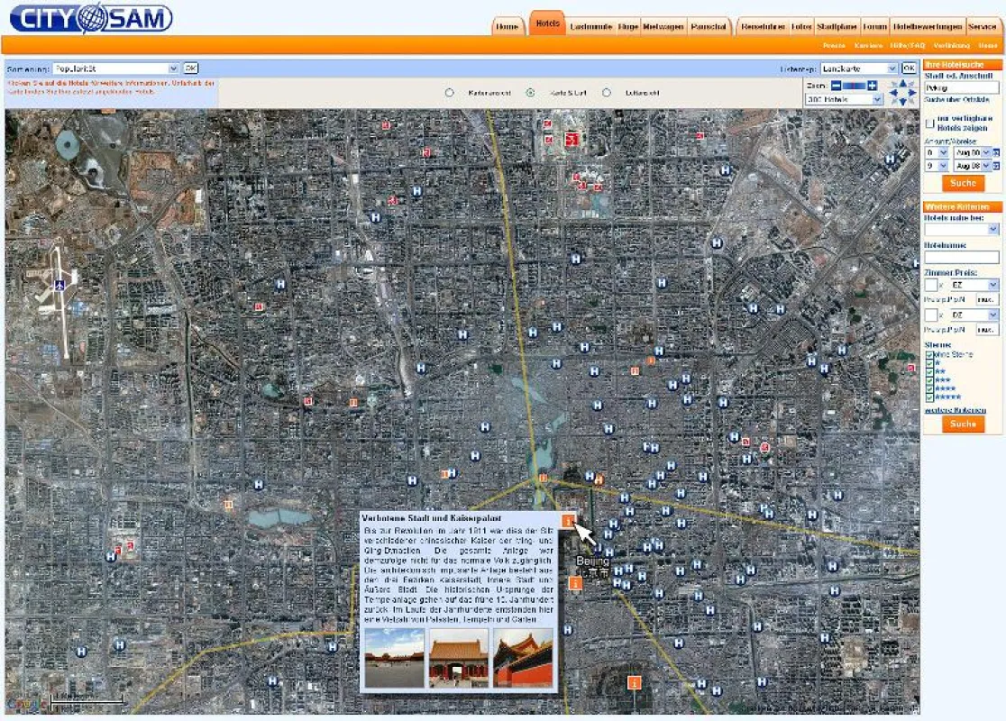Expand the Hotels nahe bei dropdown
Screen dimensions: 1006x721
point(962,229)
